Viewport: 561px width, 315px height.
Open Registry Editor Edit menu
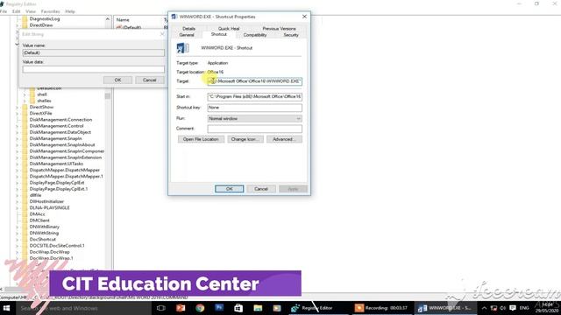(17, 11)
